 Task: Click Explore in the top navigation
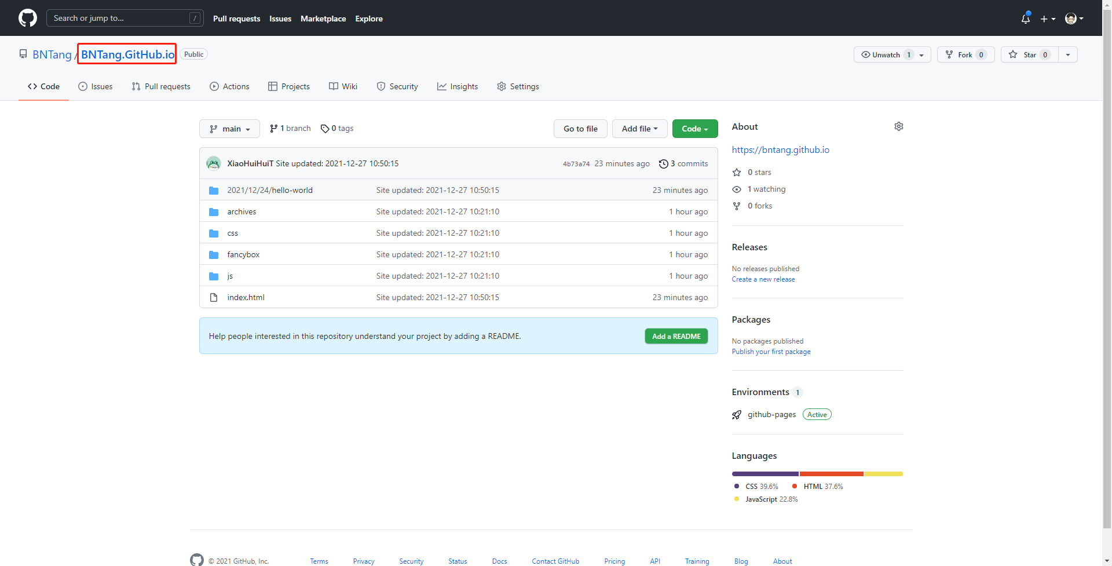[x=369, y=19]
